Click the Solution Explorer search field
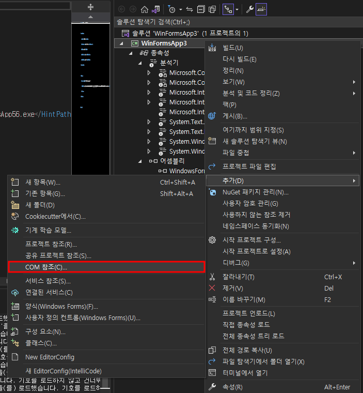363x393 pixels. 239,22
